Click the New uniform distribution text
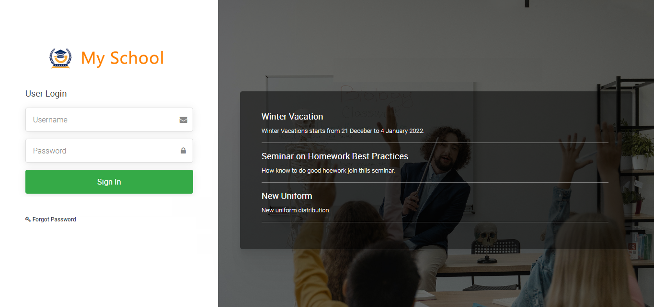 tap(296, 210)
